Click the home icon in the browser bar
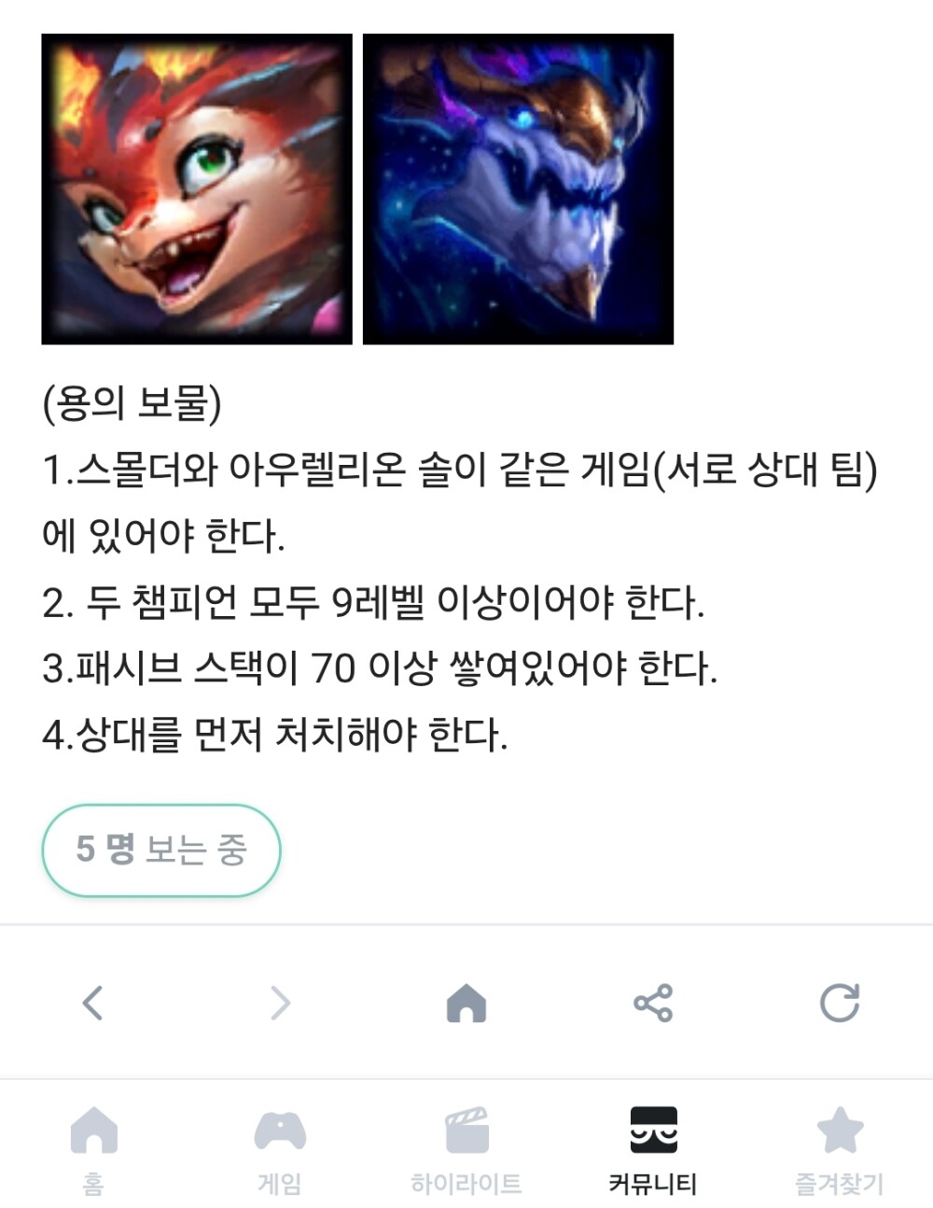Screen dimensions: 933x1208 [466, 1004]
